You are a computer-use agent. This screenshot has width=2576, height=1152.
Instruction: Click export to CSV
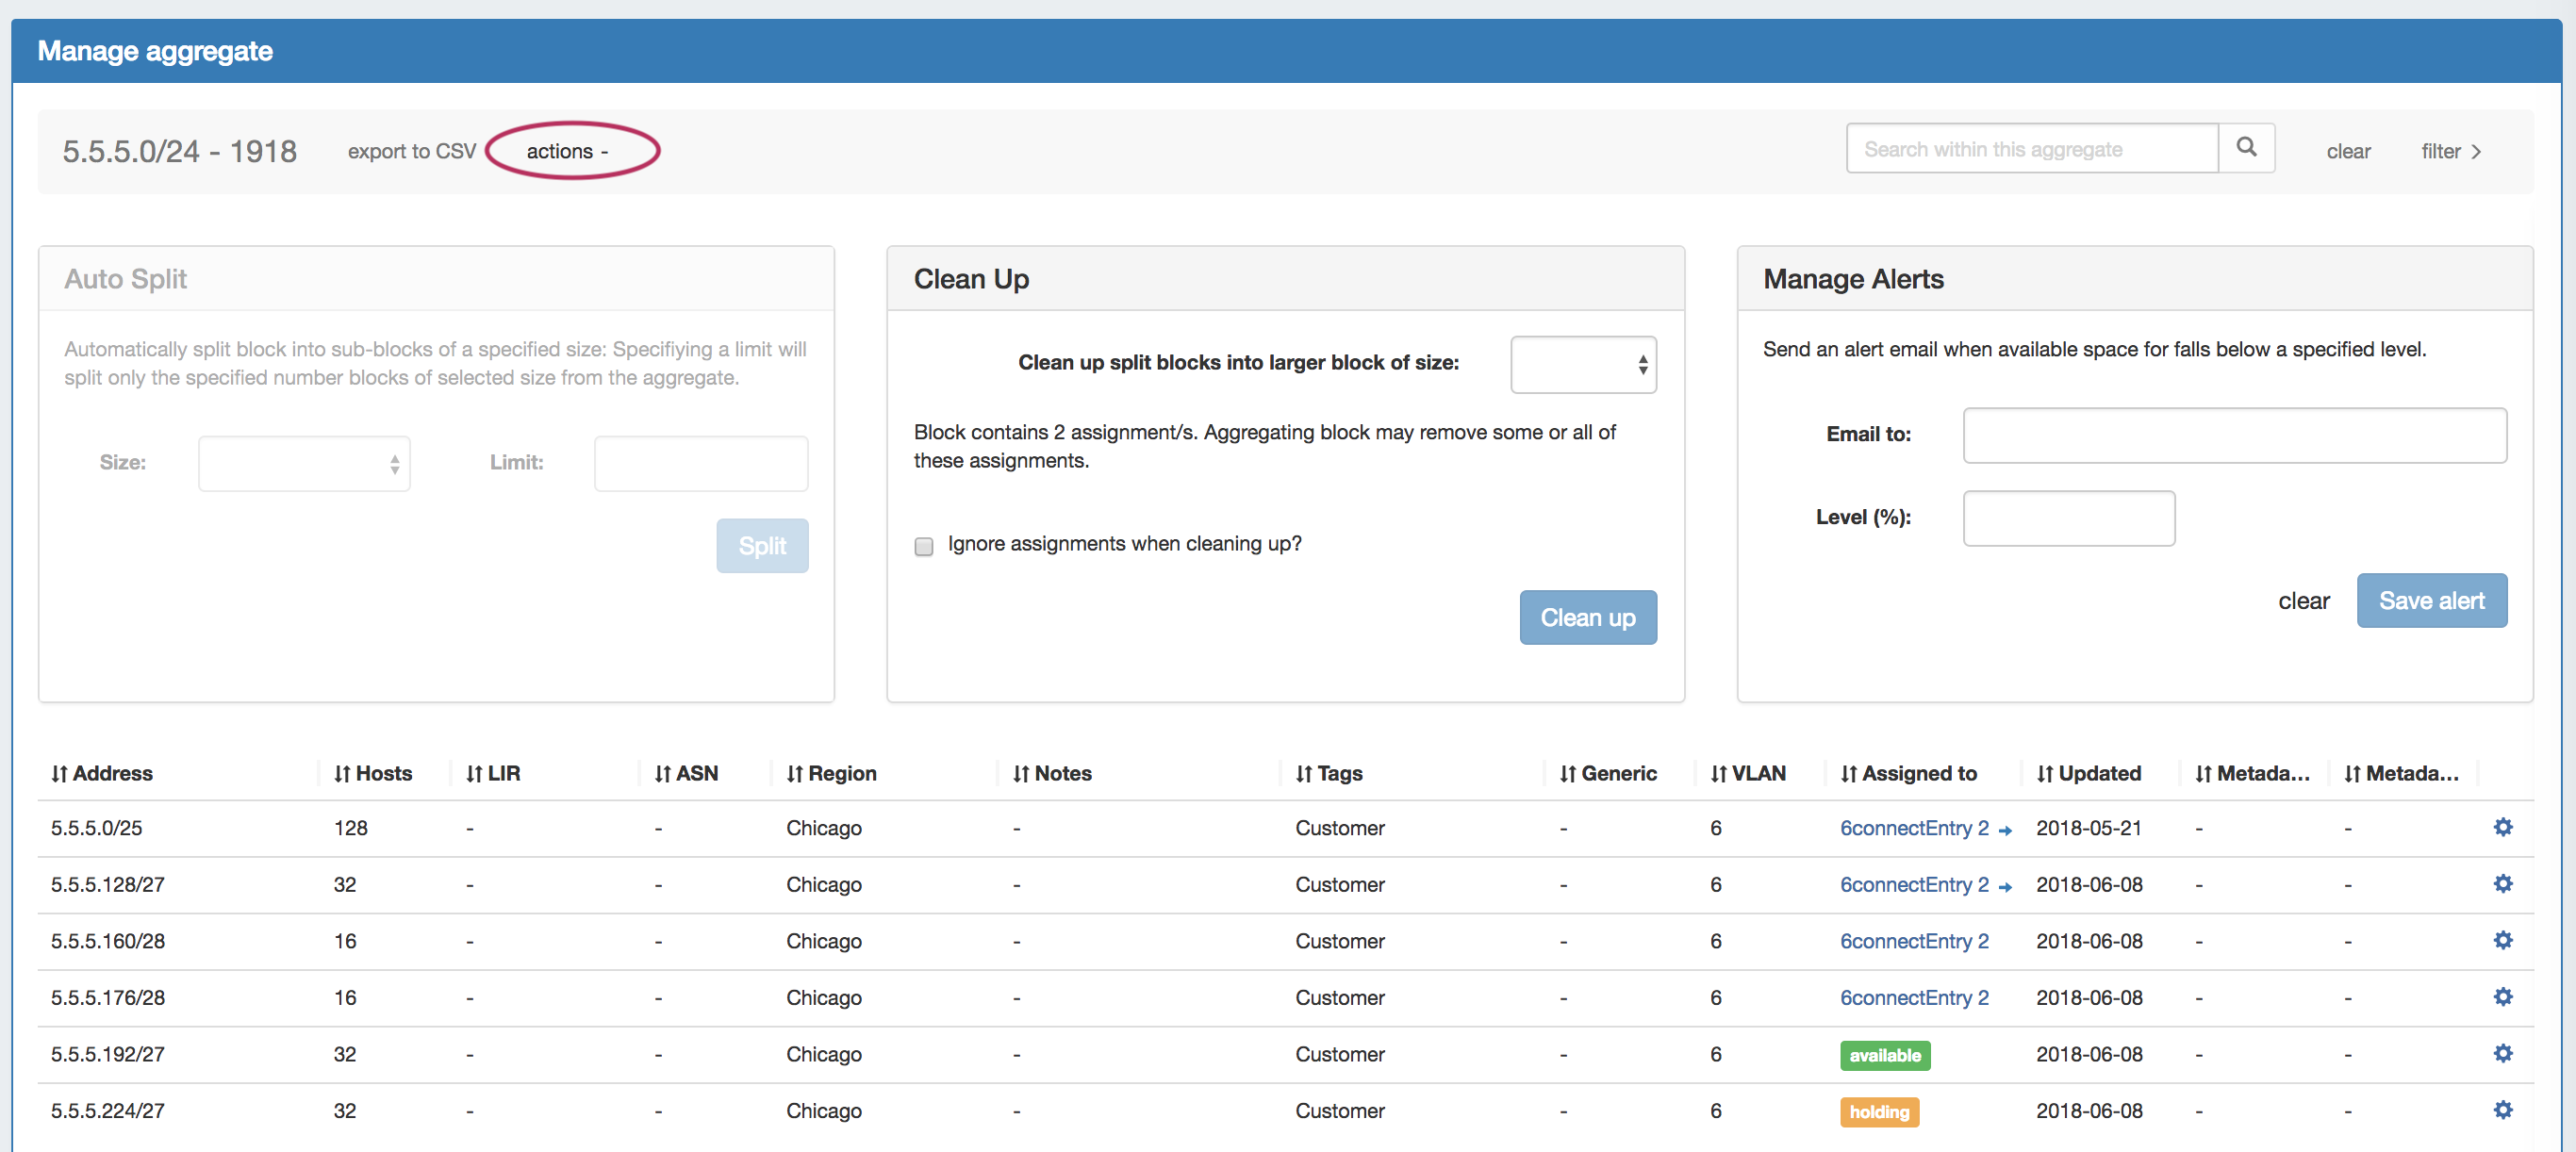click(x=411, y=151)
